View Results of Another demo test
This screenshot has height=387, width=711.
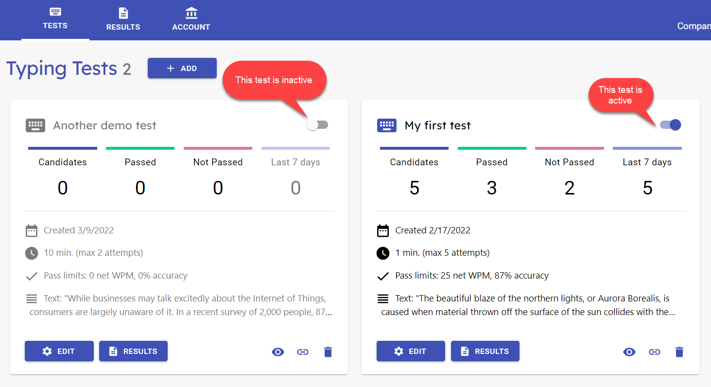coord(133,351)
